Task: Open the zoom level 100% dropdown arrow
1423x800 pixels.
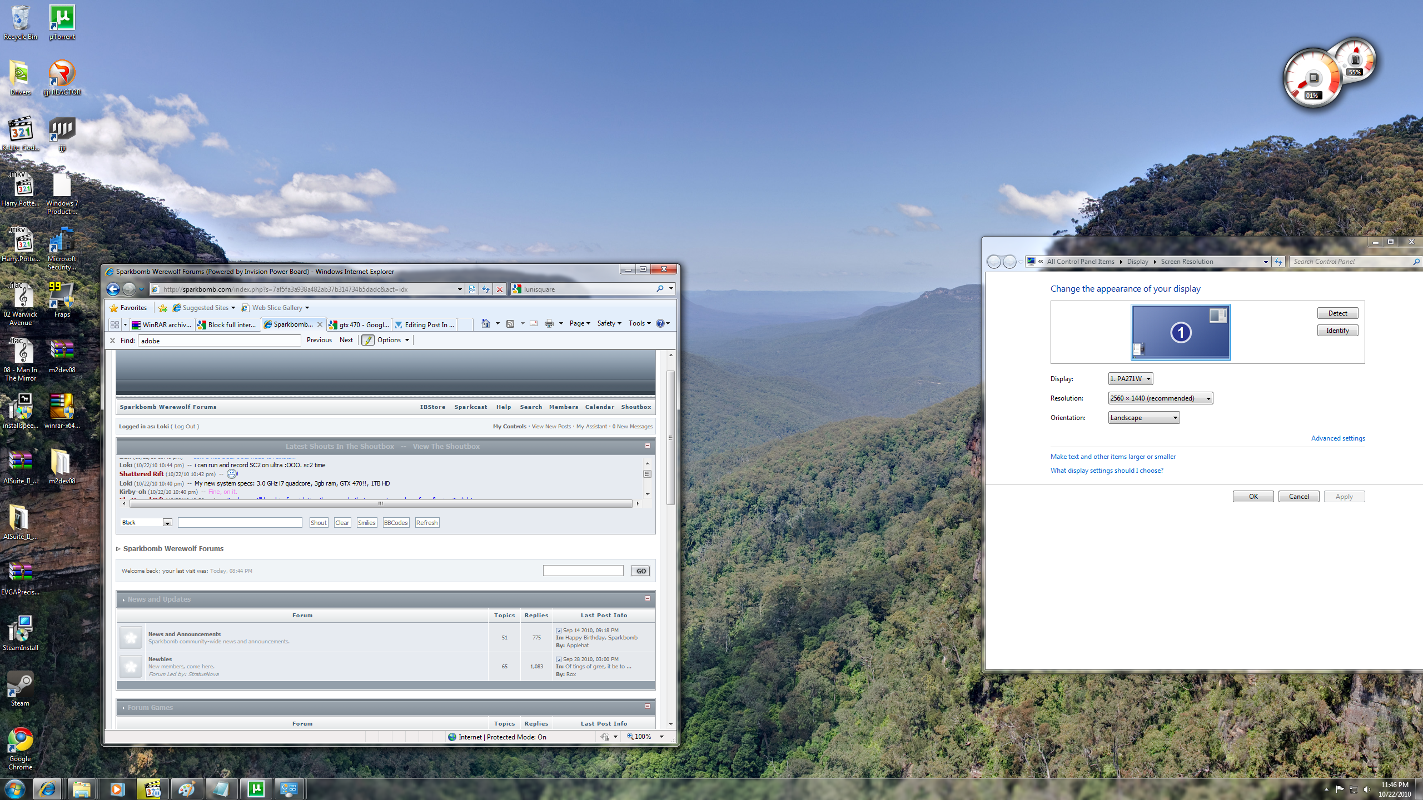Action: [x=661, y=737]
